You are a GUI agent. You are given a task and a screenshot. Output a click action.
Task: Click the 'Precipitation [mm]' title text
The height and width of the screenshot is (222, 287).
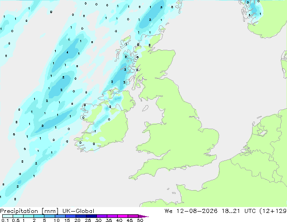[29, 211]
